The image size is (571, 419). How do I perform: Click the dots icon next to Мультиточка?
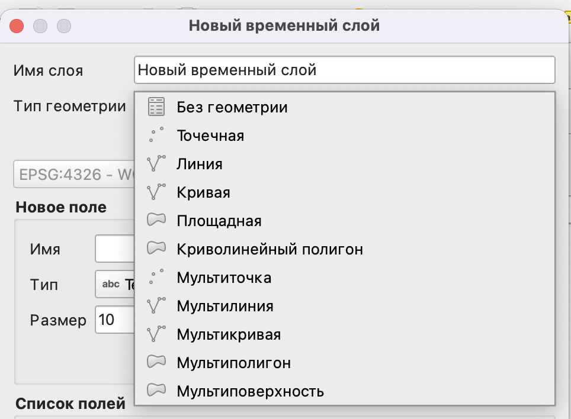156,278
